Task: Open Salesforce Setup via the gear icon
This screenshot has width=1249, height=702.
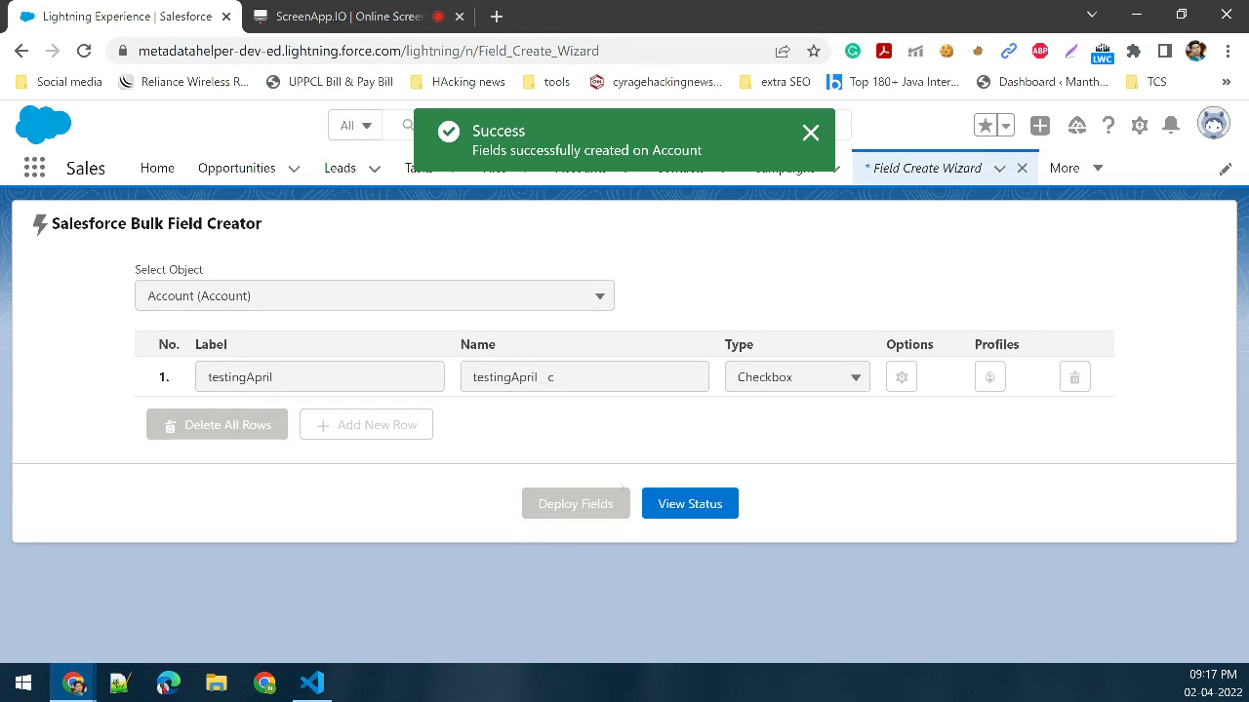Action: 1138,125
